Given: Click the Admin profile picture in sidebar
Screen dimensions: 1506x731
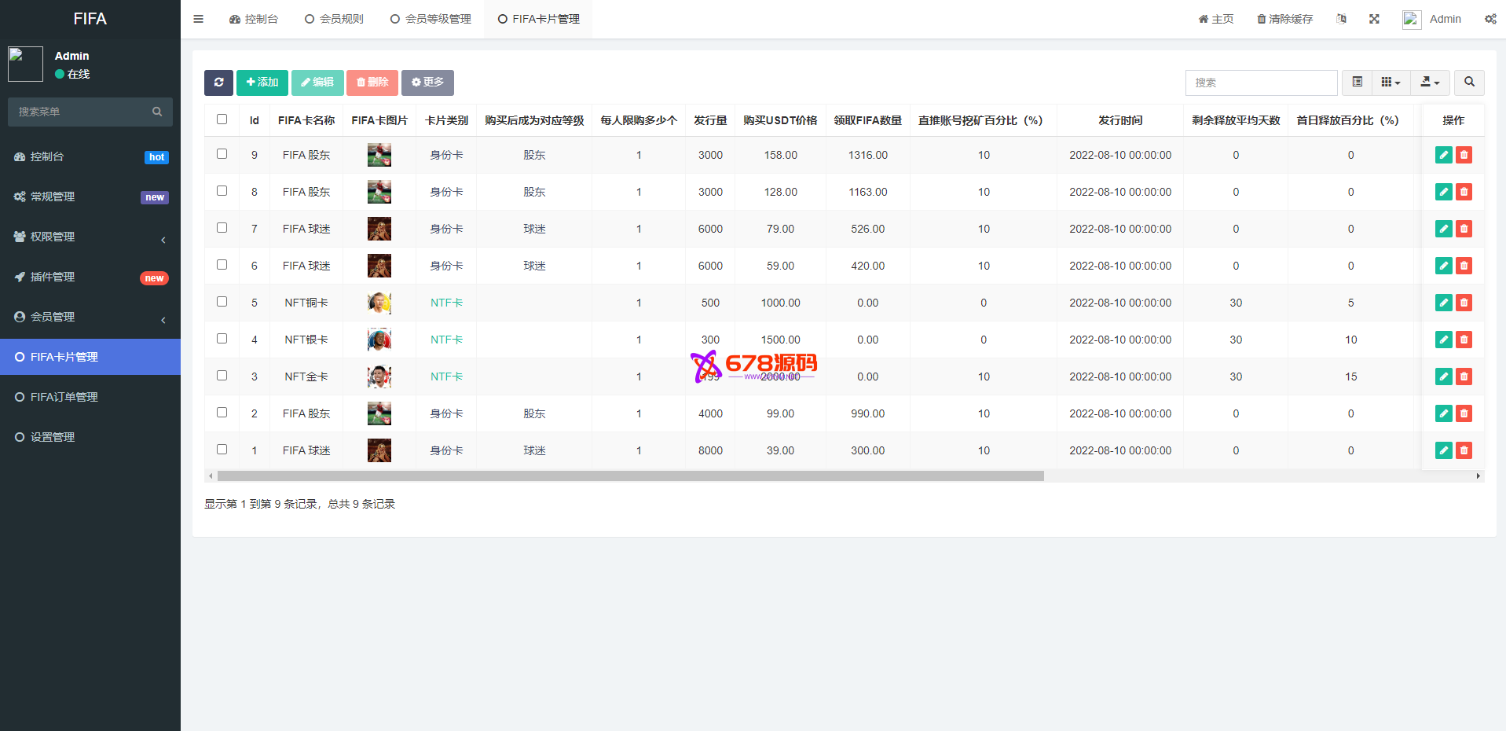Looking at the screenshot, I should (25, 64).
